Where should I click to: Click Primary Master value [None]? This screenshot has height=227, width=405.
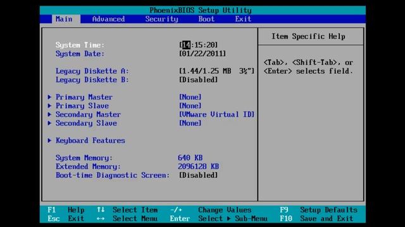pos(190,97)
